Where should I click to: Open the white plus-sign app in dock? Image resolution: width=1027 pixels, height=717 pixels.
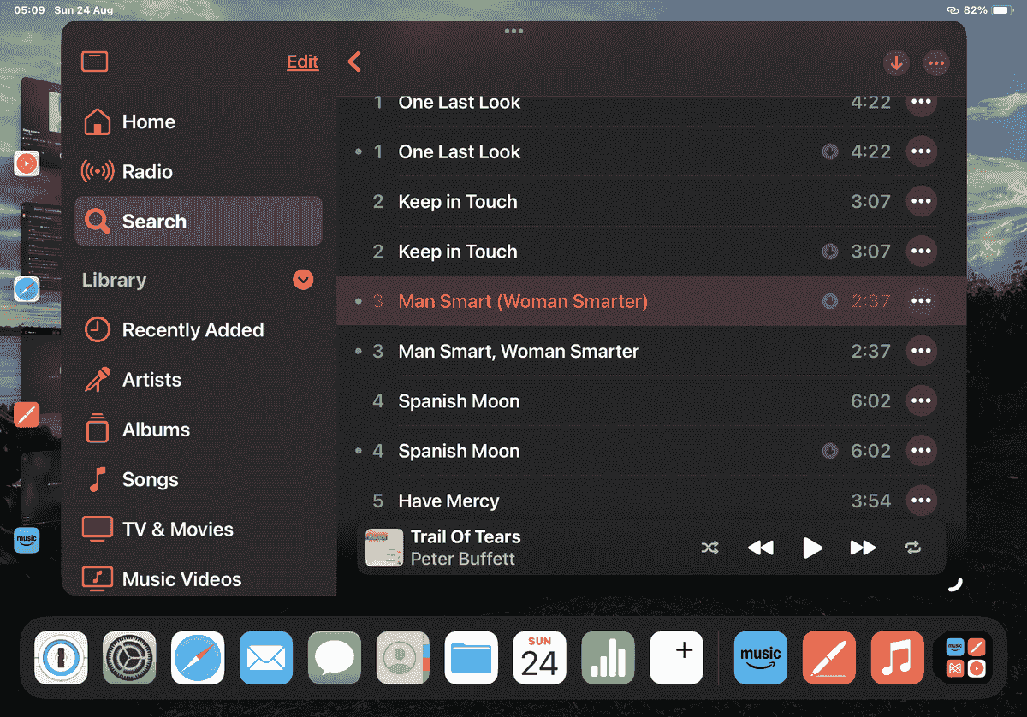point(677,658)
